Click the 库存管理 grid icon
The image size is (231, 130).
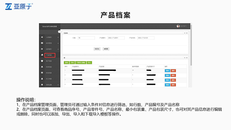(x=42, y=43)
